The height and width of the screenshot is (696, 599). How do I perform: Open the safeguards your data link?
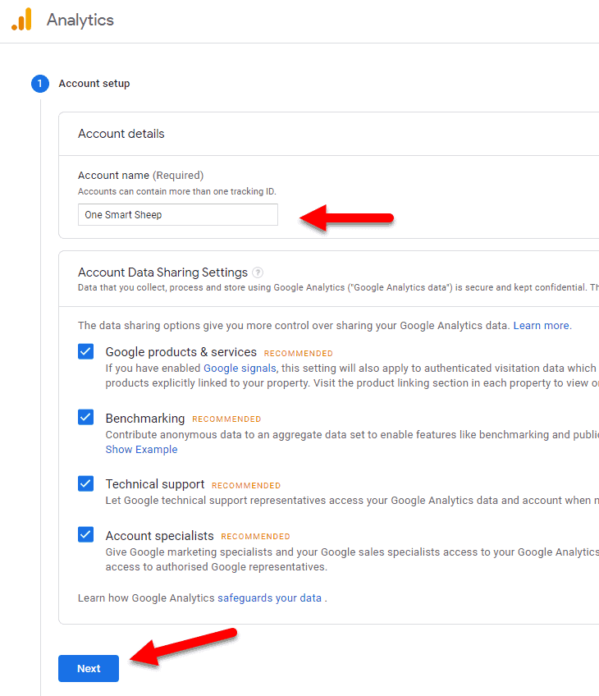coord(269,598)
